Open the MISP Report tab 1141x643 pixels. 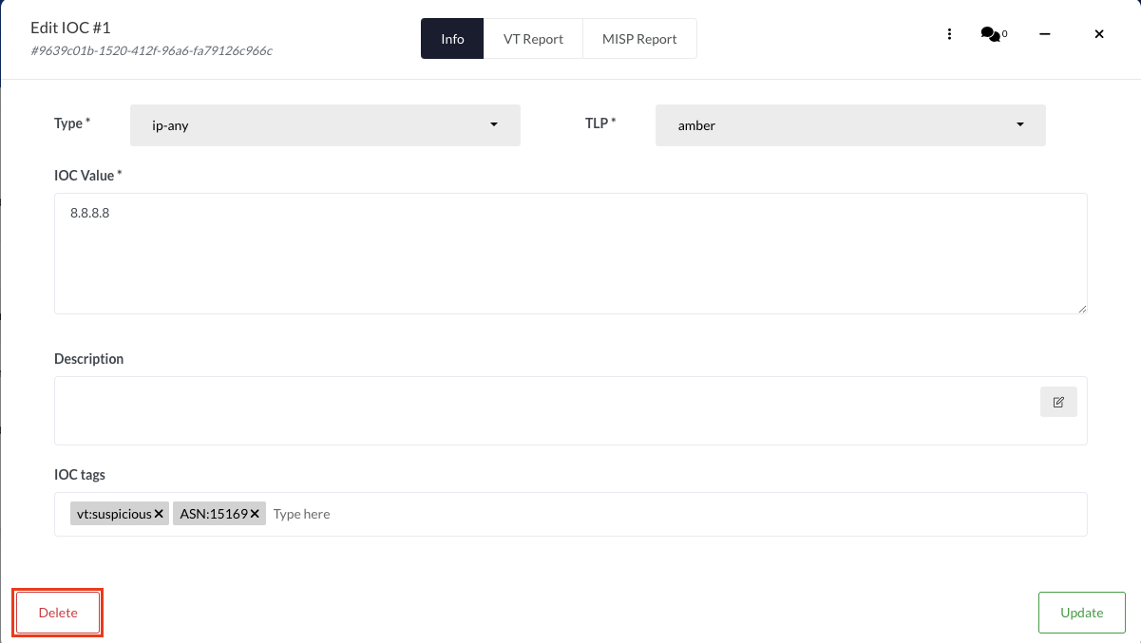pyautogui.click(x=639, y=39)
